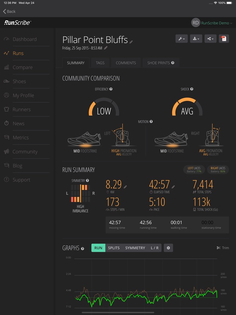The width and height of the screenshot is (236, 315).
Task: Open Community page link
Action: click(25, 152)
